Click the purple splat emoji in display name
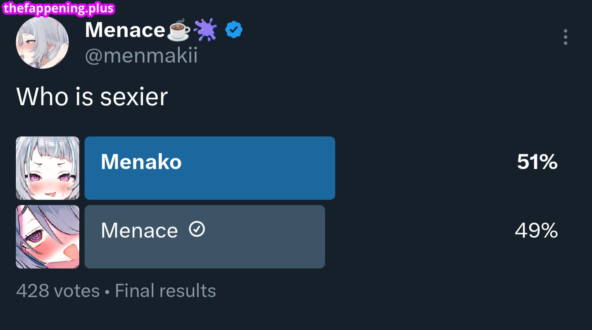This screenshot has height=330, width=592. (x=205, y=29)
